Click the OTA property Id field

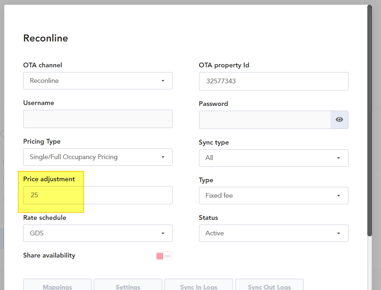pos(273,81)
